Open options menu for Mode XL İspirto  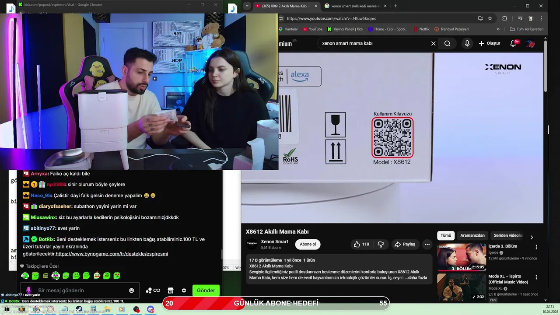pos(536,277)
